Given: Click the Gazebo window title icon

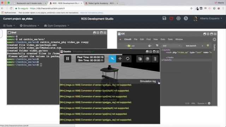Looking at the screenshot, I should point(61,52).
